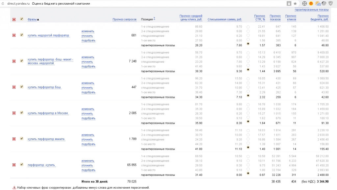The image size is (337, 190).
Task: Click изменить for купить перфоратор бош
Action: [x=88, y=83]
